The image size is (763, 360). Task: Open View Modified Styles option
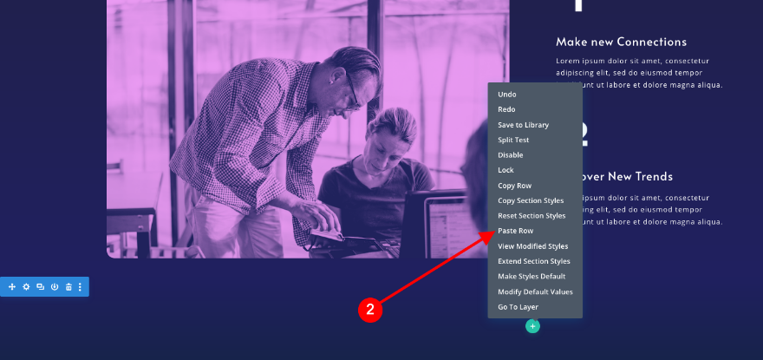coord(535,246)
